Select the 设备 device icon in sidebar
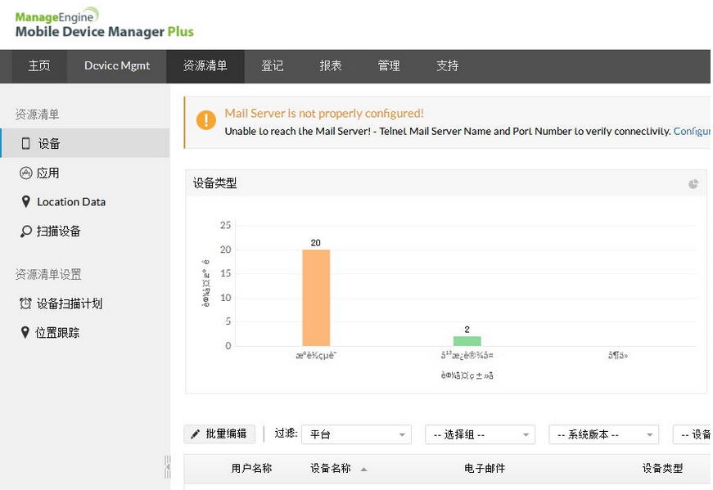 [x=25, y=143]
